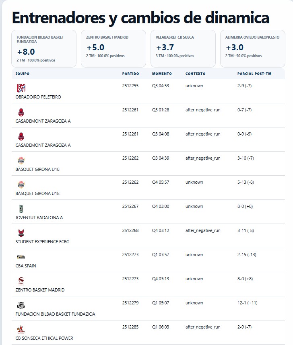Click the PARTIDO column header
Image resolution: width=293 pixels, height=345 pixels.
pyautogui.click(x=131, y=74)
